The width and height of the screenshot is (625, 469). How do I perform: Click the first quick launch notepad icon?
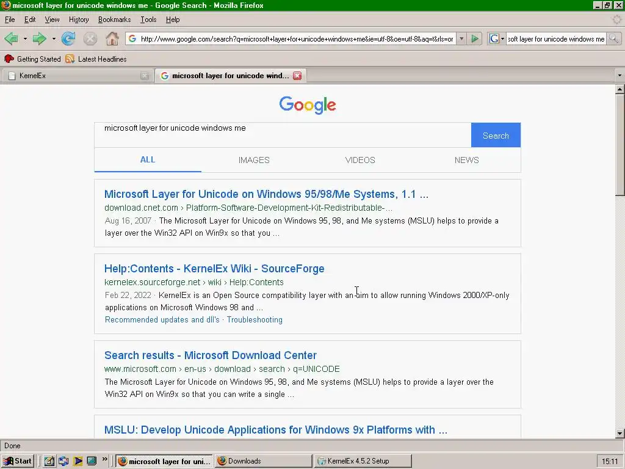click(49, 461)
